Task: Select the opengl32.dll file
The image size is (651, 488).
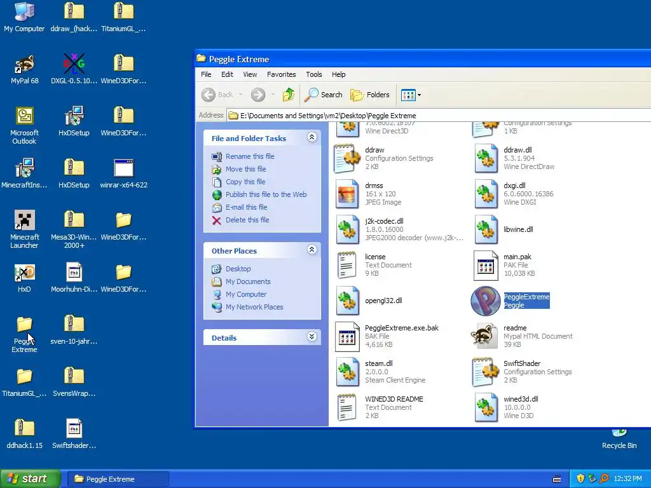Action: [x=347, y=301]
